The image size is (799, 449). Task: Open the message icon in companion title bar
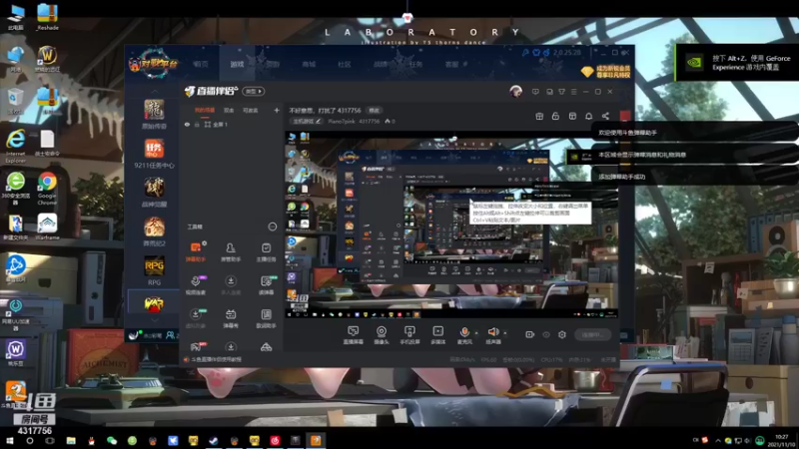coord(535,92)
